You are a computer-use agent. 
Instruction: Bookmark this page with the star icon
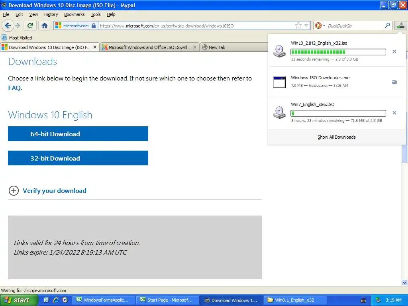(x=298, y=25)
